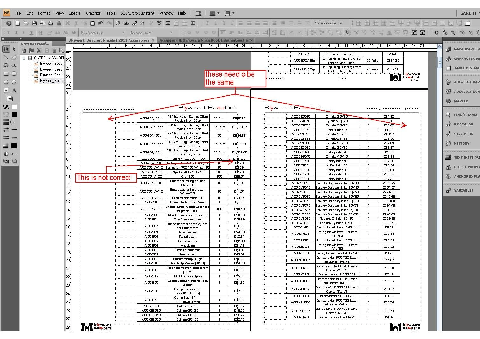
Task: Open the Marker panel icon
Action: tap(449, 101)
